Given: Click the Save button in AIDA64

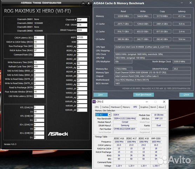Looking at the screenshot, I should (x=101, y=95).
